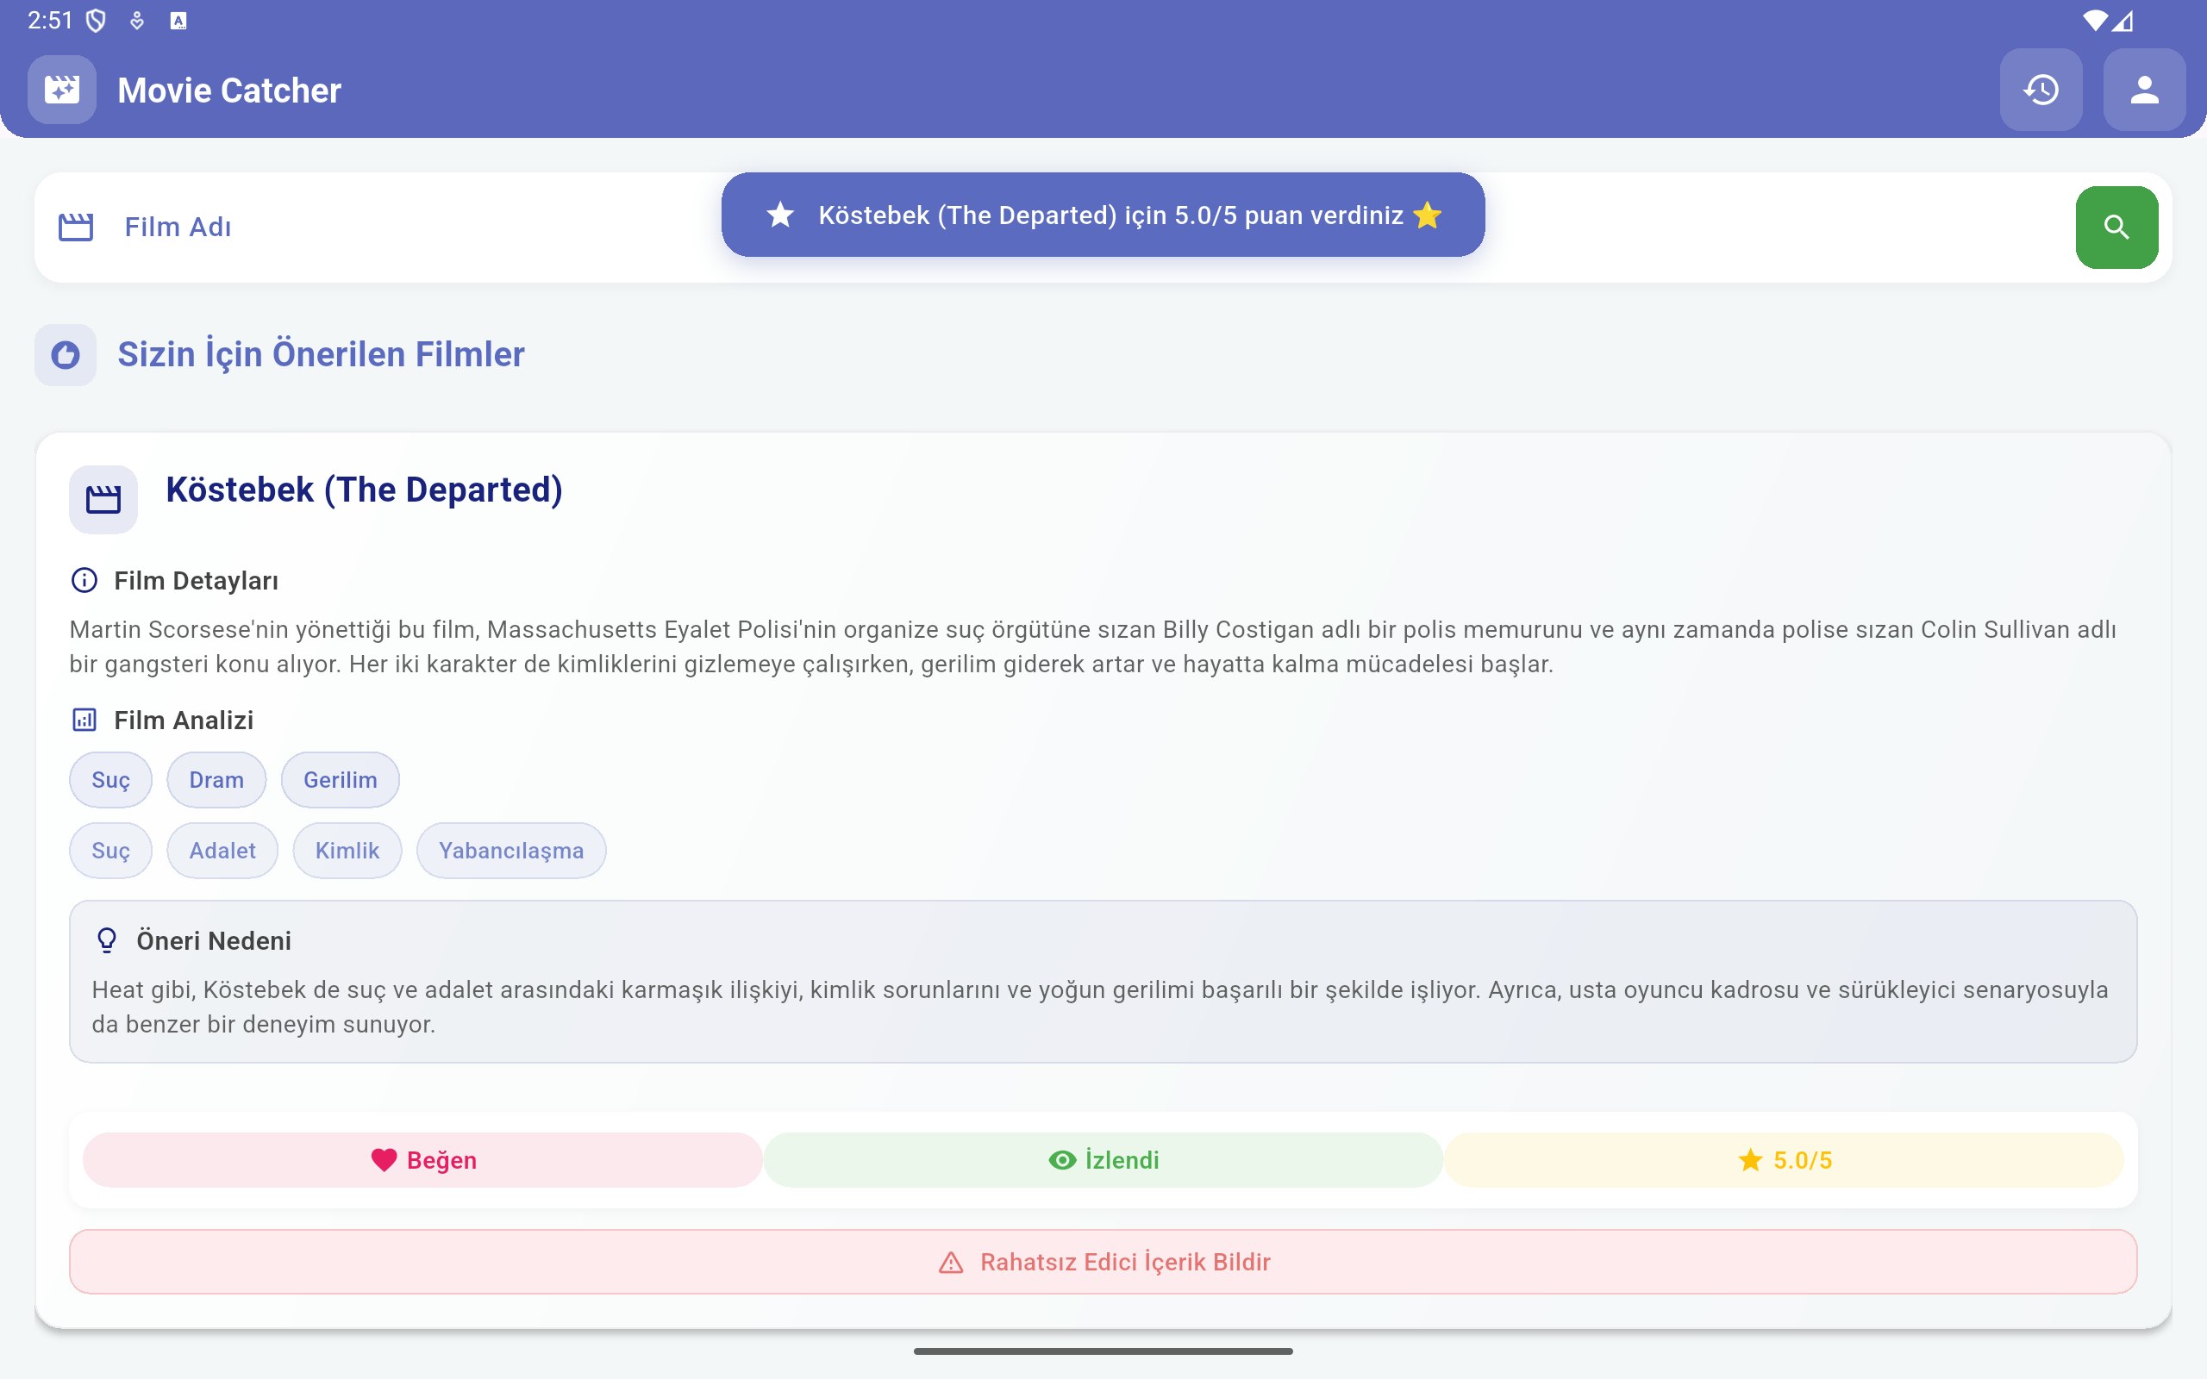This screenshot has width=2207, height=1379.
Task: Select the Adalet theme chip
Action: pos(222,851)
